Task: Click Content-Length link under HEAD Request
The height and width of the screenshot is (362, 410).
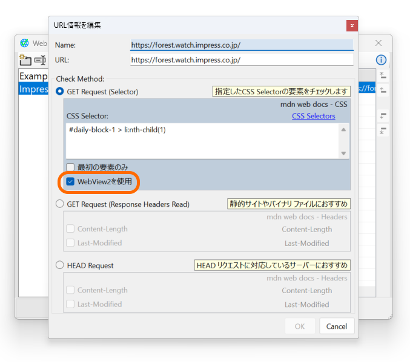Action: tap(307, 291)
